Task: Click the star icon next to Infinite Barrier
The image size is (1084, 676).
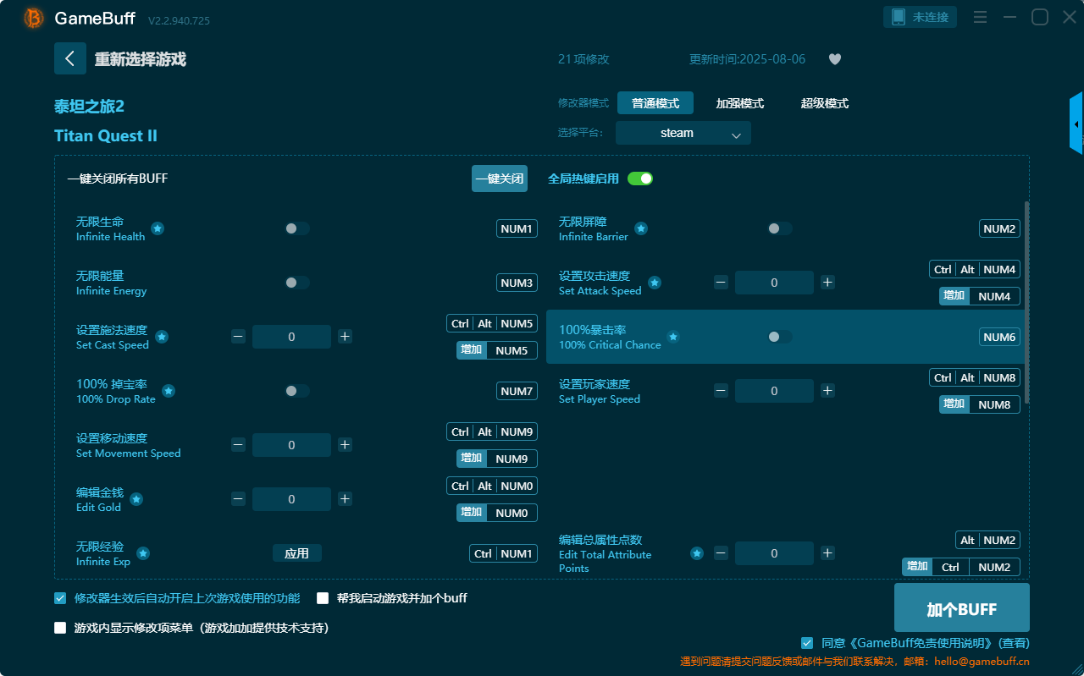Action: (x=641, y=228)
